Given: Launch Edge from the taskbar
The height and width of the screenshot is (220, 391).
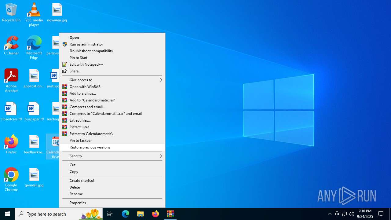Looking at the screenshot, I should point(126,214).
